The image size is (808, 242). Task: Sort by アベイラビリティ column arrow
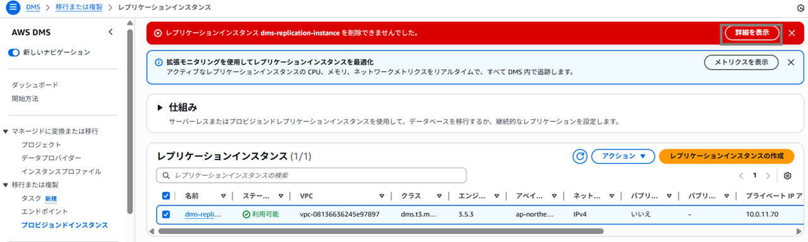[554, 196]
